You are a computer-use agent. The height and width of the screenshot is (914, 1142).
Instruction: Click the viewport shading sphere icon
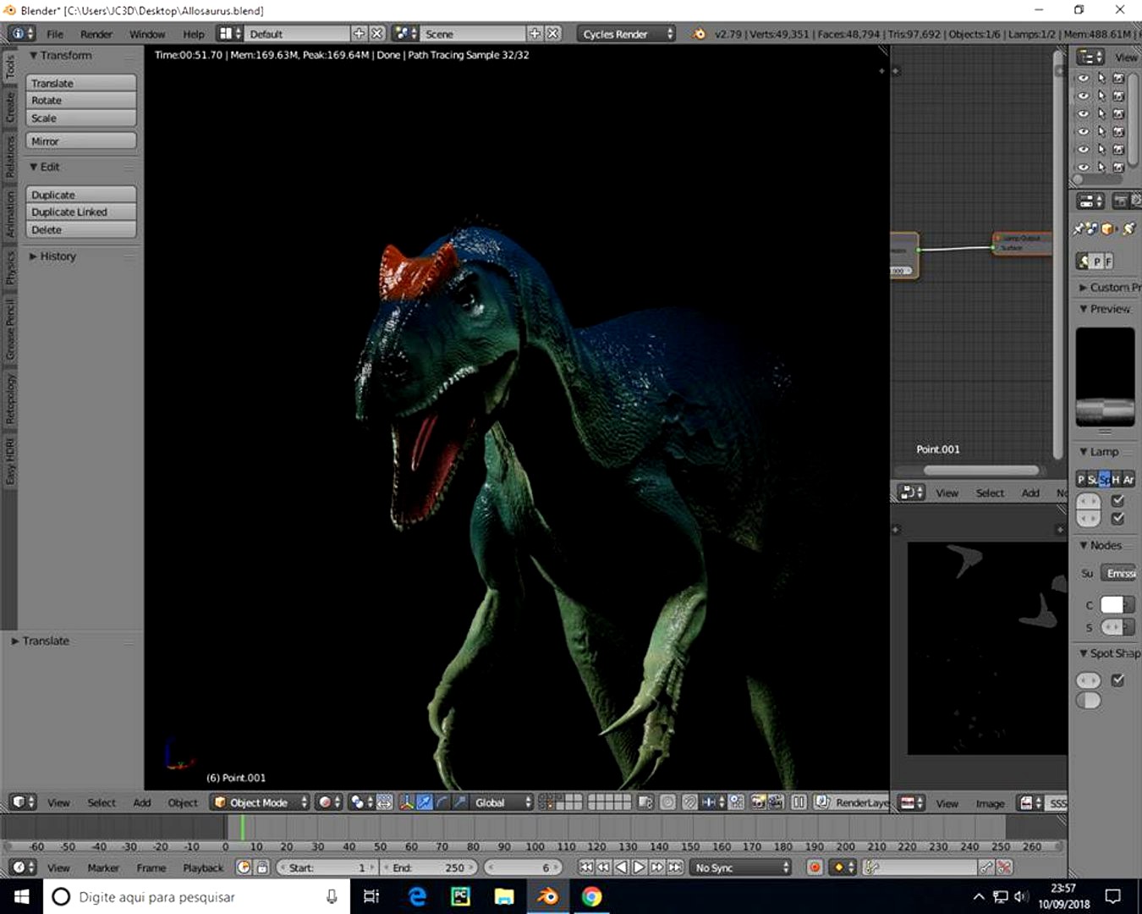coord(328,801)
